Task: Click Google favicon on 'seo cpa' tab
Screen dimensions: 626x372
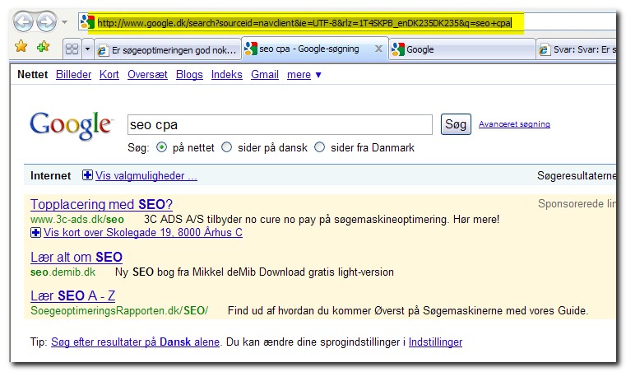Action: 250,49
